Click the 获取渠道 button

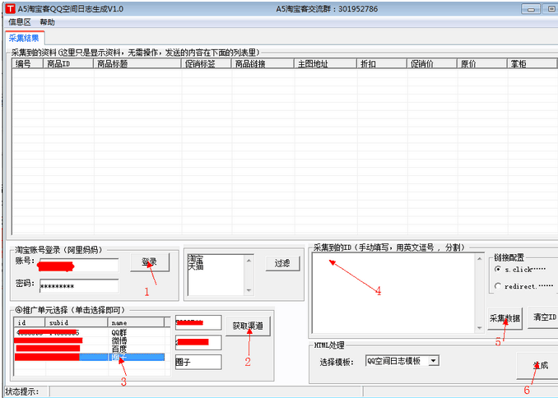point(248,326)
